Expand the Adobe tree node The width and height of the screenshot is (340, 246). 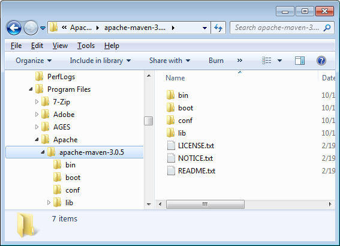pos(37,115)
